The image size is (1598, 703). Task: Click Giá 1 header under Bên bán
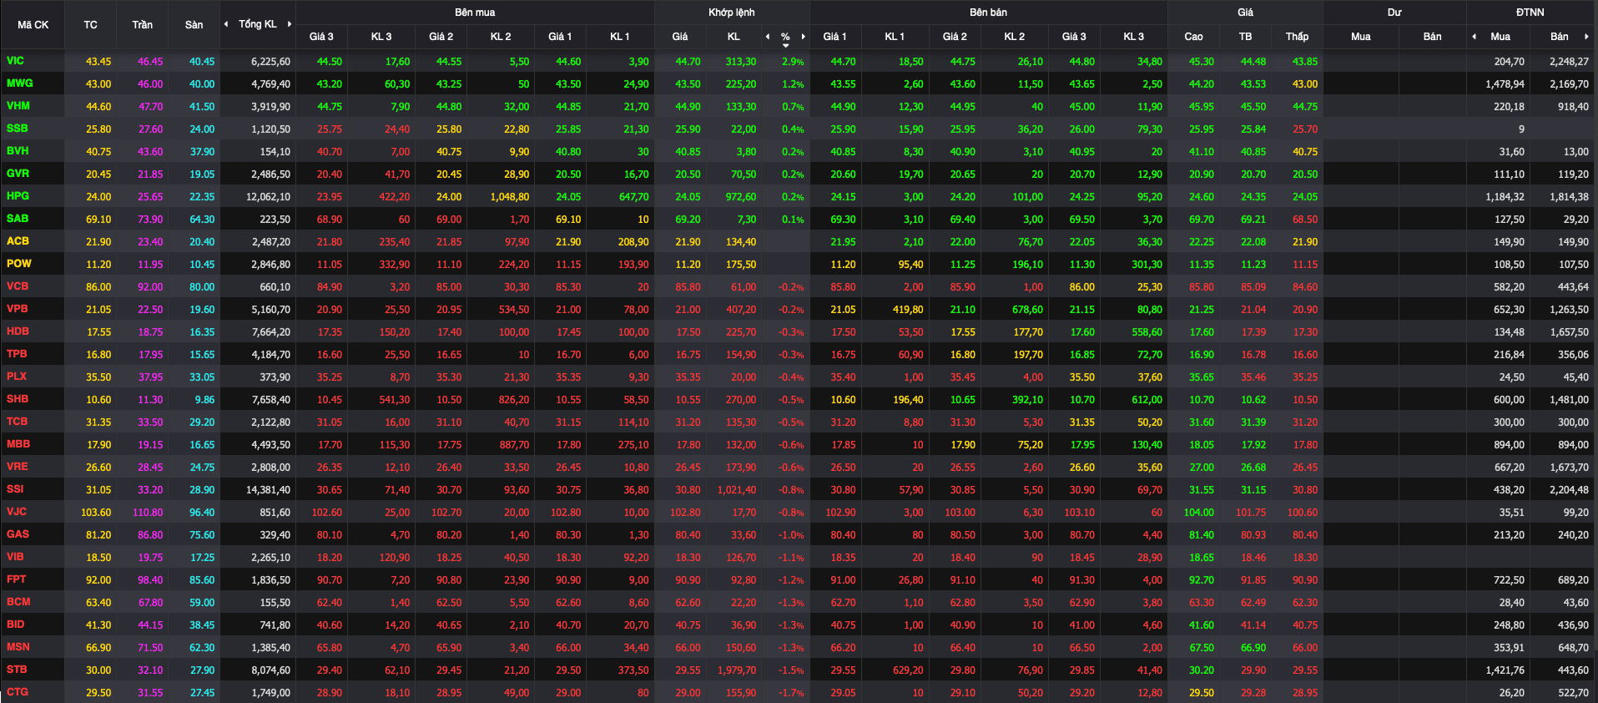pyautogui.click(x=834, y=37)
